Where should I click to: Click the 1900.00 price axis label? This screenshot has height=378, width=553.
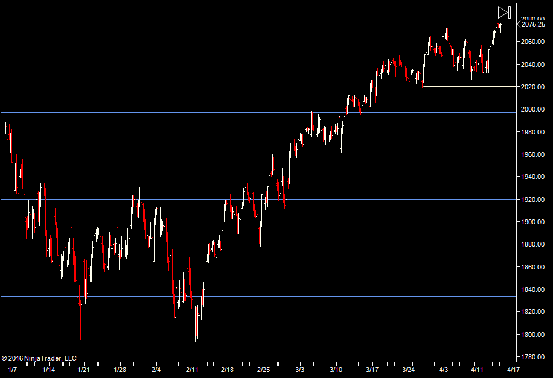(533, 222)
